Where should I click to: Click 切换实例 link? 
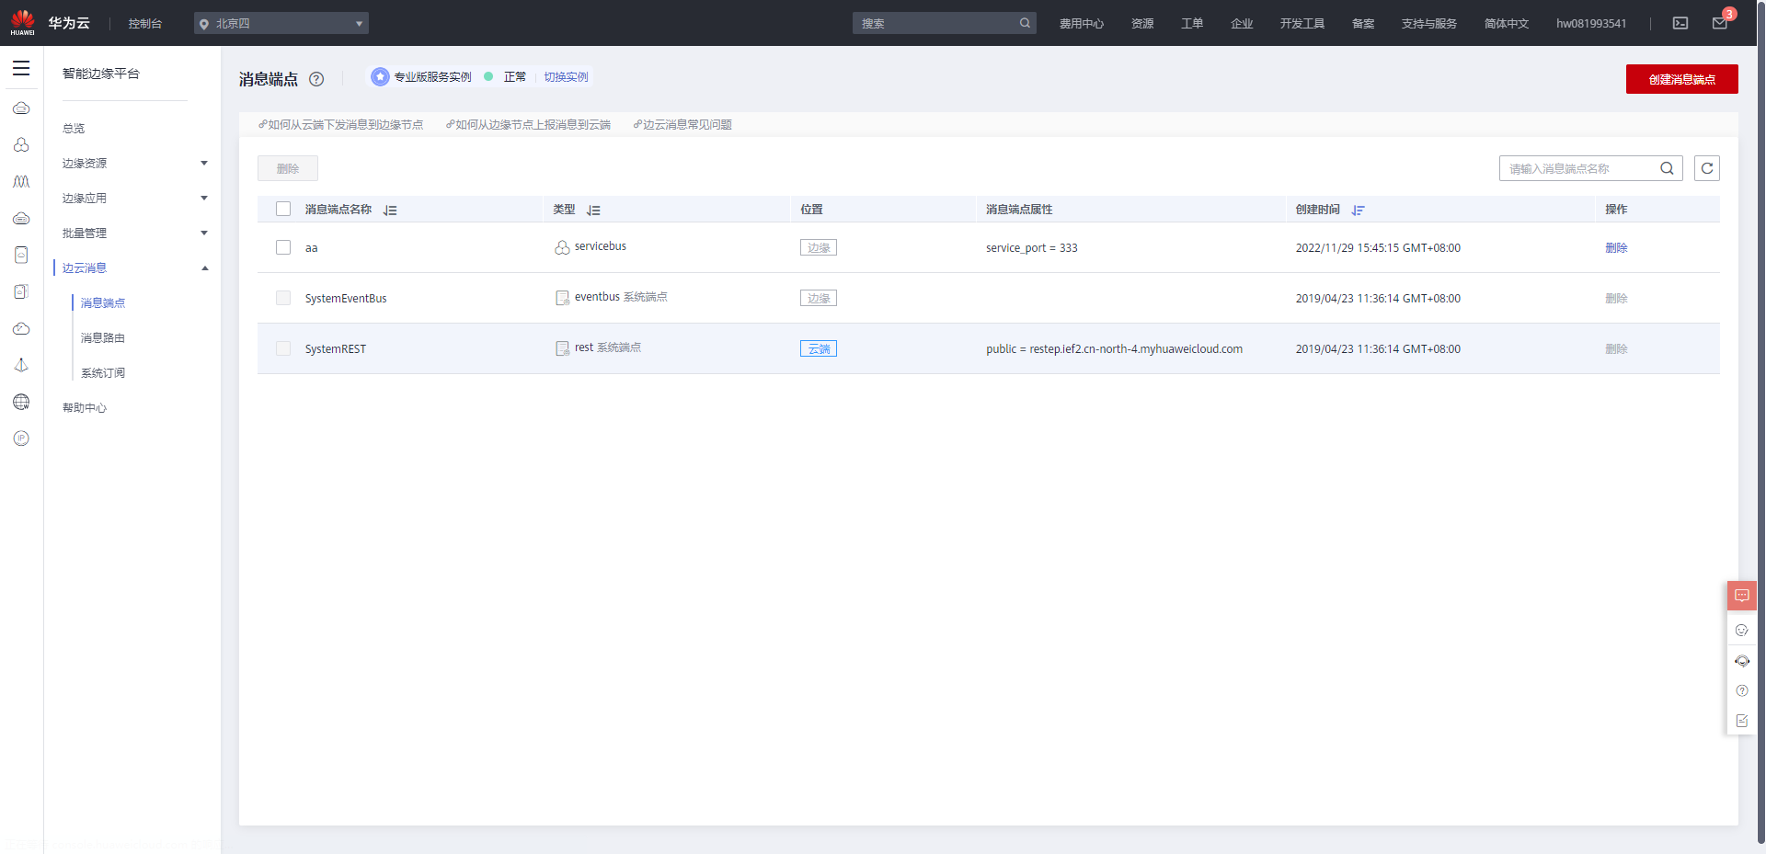[x=566, y=77]
